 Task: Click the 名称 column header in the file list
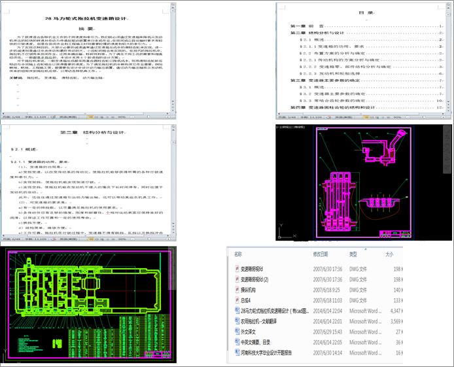click(238, 254)
